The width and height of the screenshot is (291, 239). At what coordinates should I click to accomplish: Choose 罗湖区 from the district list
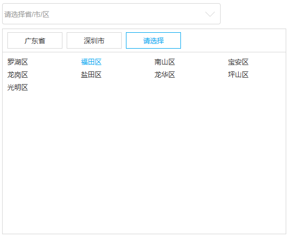point(17,62)
